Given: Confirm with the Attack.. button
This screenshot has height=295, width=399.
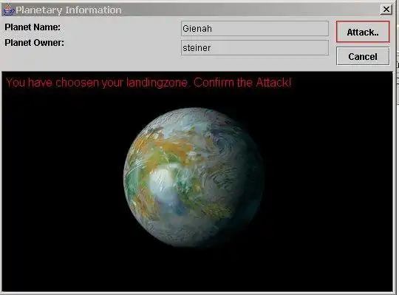Looking at the screenshot, I should 363,32.
